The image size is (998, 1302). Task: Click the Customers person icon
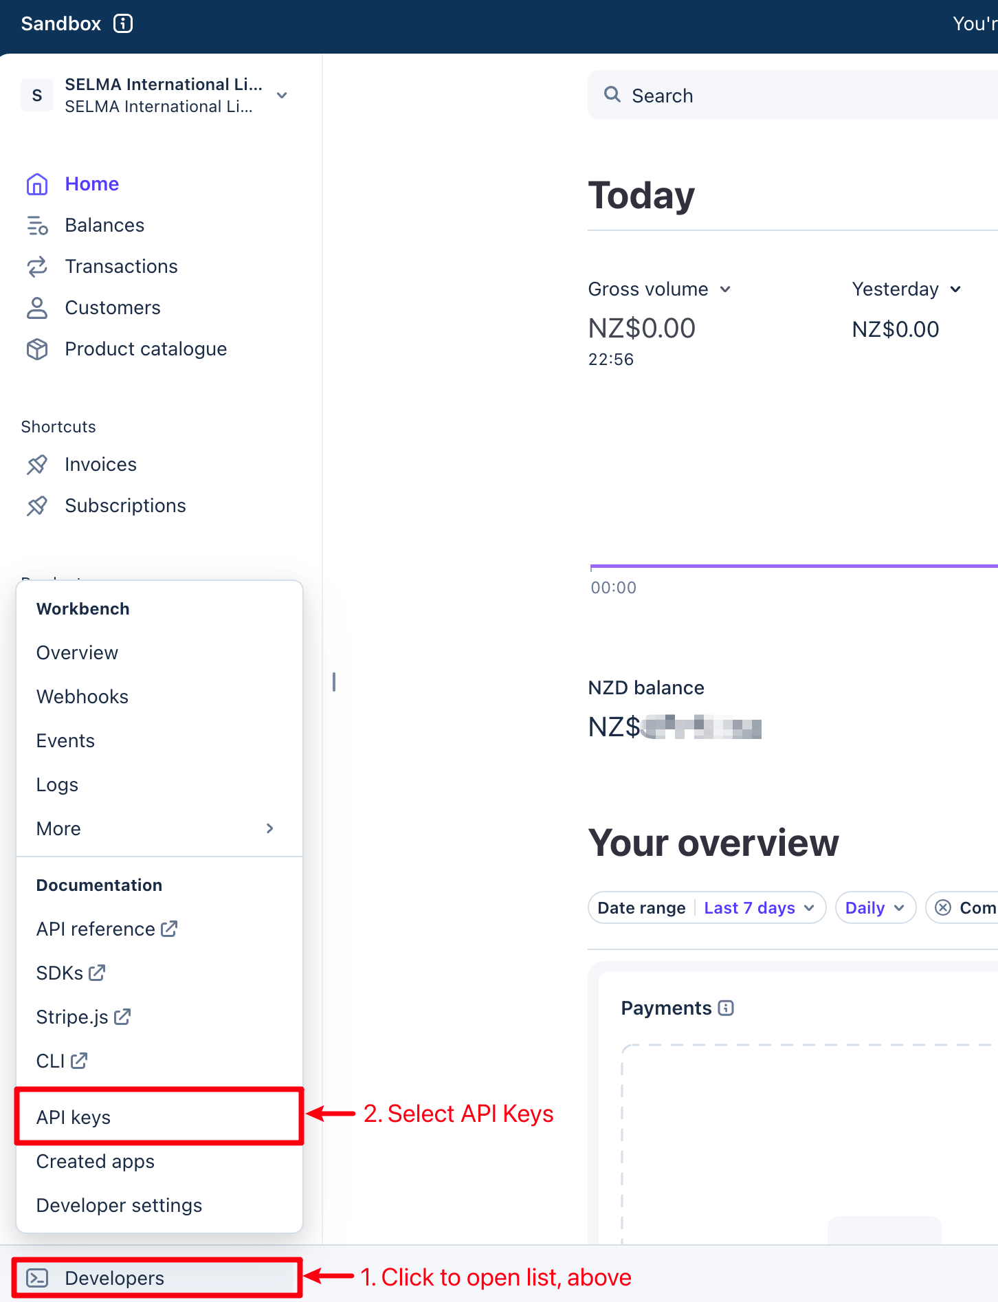click(x=37, y=308)
